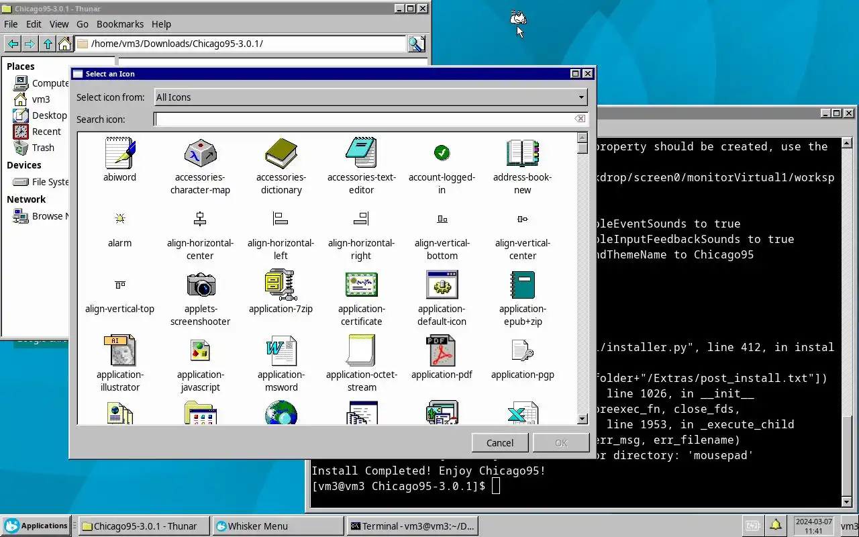Image resolution: width=859 pixels, height=537 pixels.
Task: Pick the application-7zip icon
Action: 281,285
